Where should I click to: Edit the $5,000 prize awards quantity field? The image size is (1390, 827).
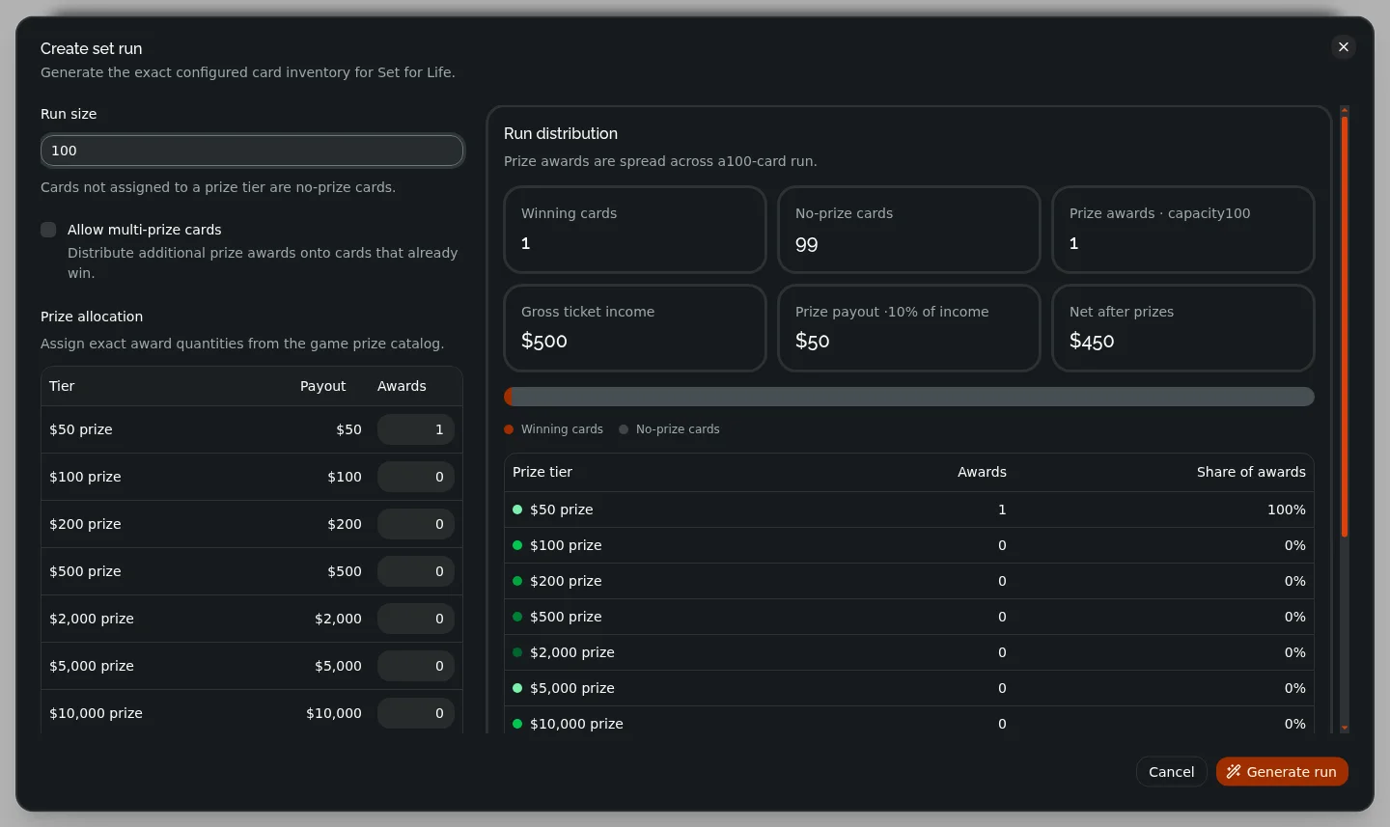click(x=416, y=666)
